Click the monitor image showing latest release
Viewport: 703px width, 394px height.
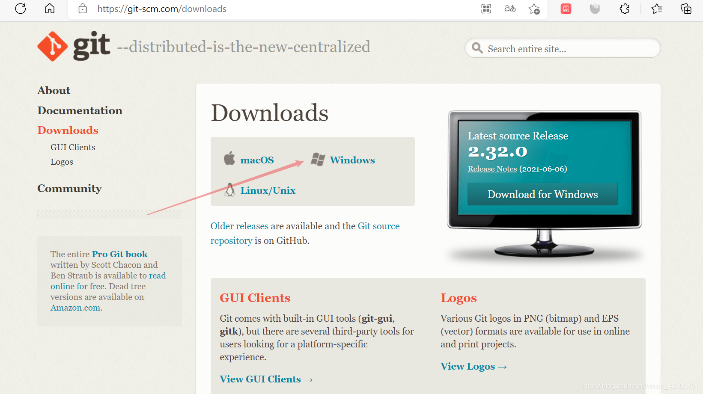545,185
